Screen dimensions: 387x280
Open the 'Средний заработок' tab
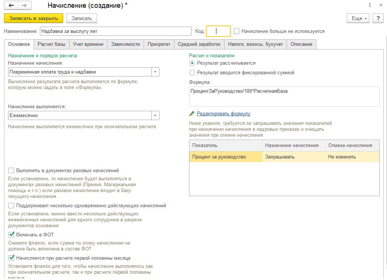pyautogui.click(x=199, y=44)
